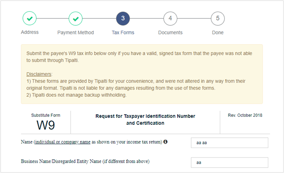Go to step 4 Documents circle
This screenshot has height=173, width=284.
(170, 18)
